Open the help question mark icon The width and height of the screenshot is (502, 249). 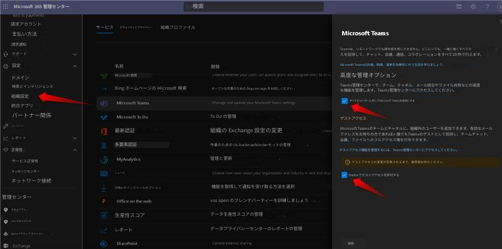[x=488, y=7]
